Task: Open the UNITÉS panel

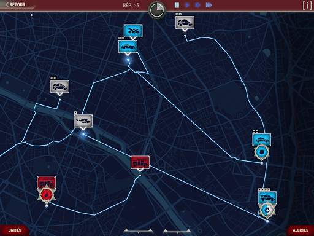Action: pos(15,230)
